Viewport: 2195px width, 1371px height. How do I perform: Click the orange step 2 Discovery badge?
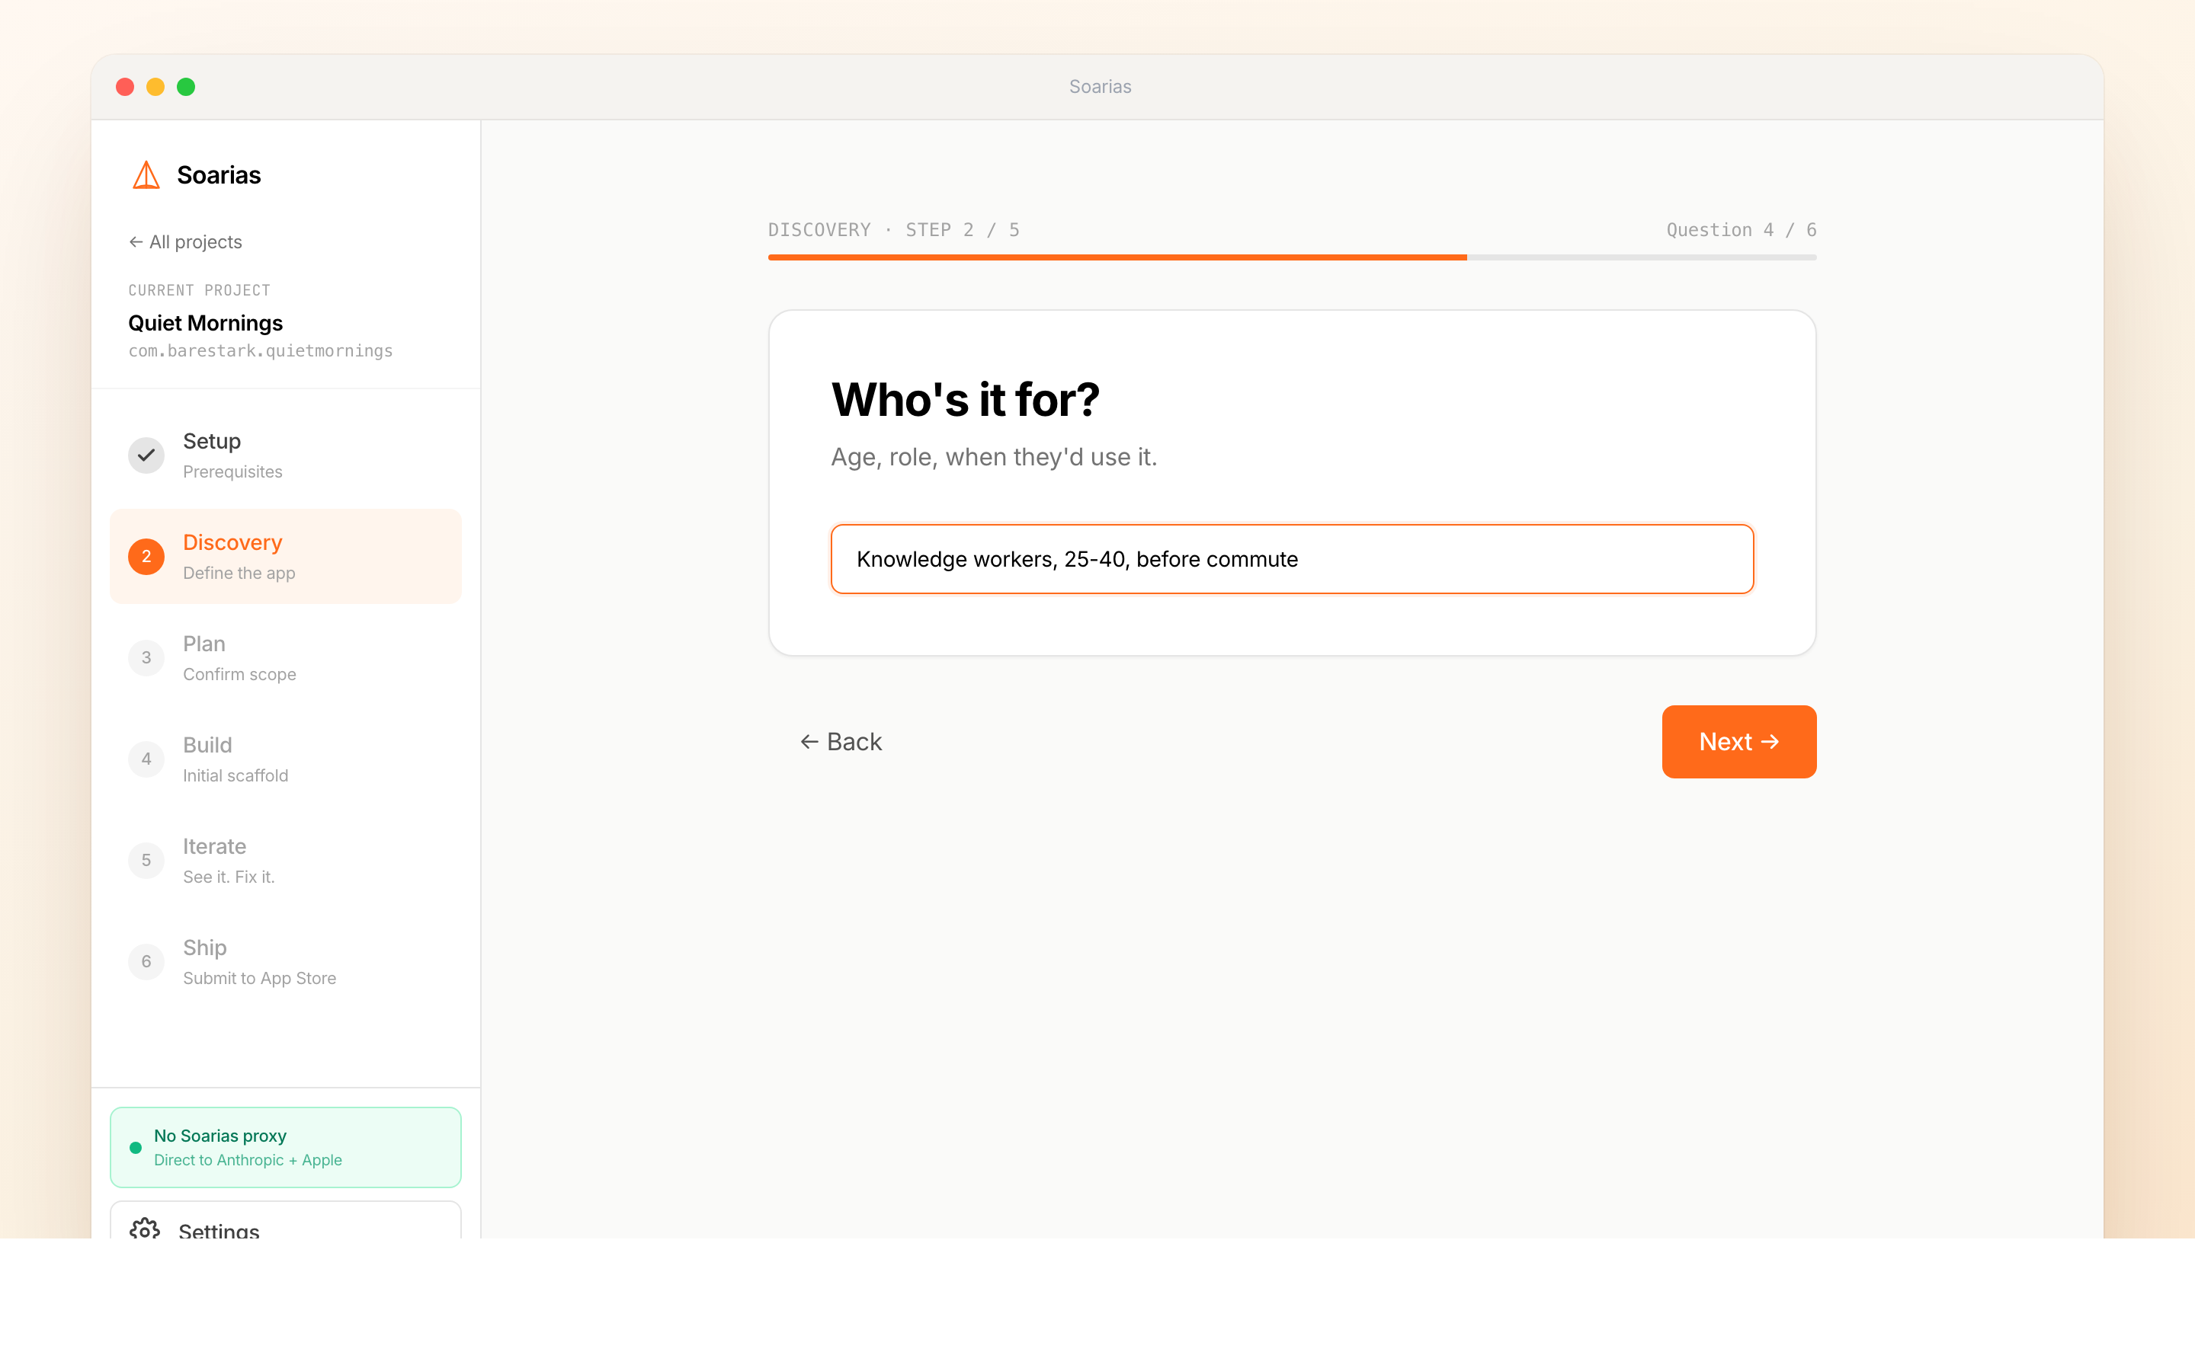tap(146, 557)
